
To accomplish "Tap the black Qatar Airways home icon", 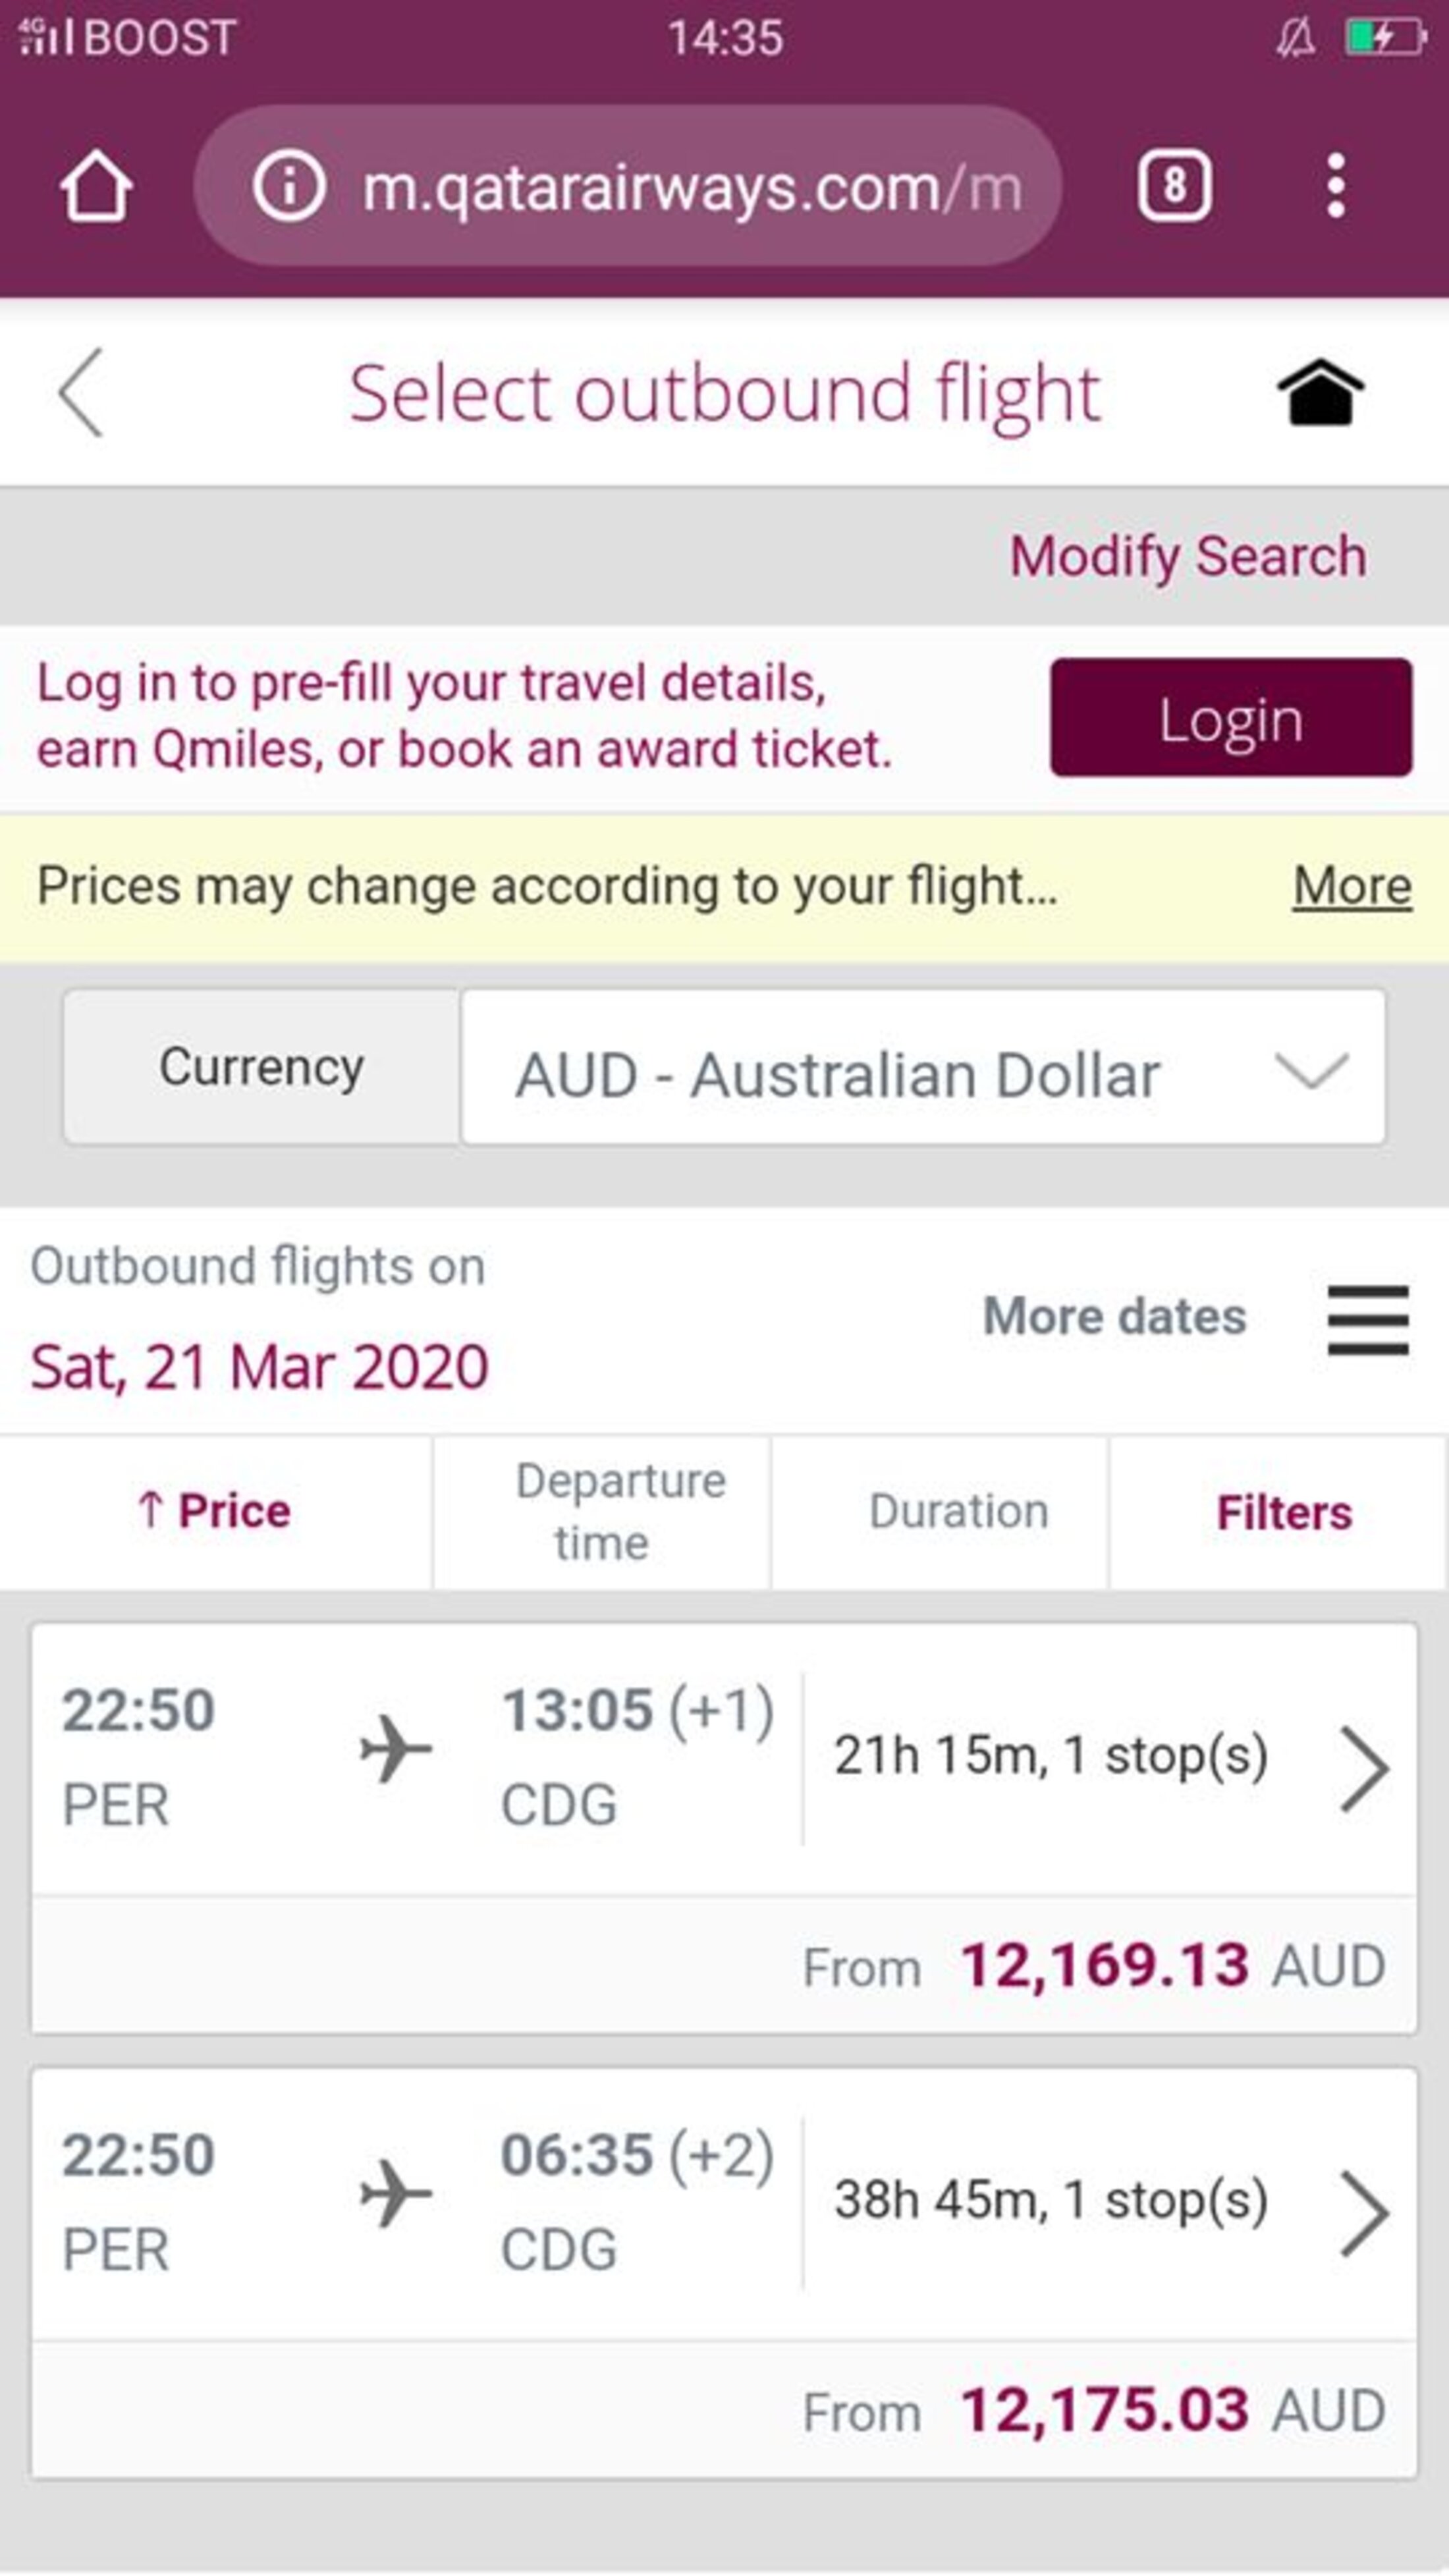I will (x=1320, y=393).
